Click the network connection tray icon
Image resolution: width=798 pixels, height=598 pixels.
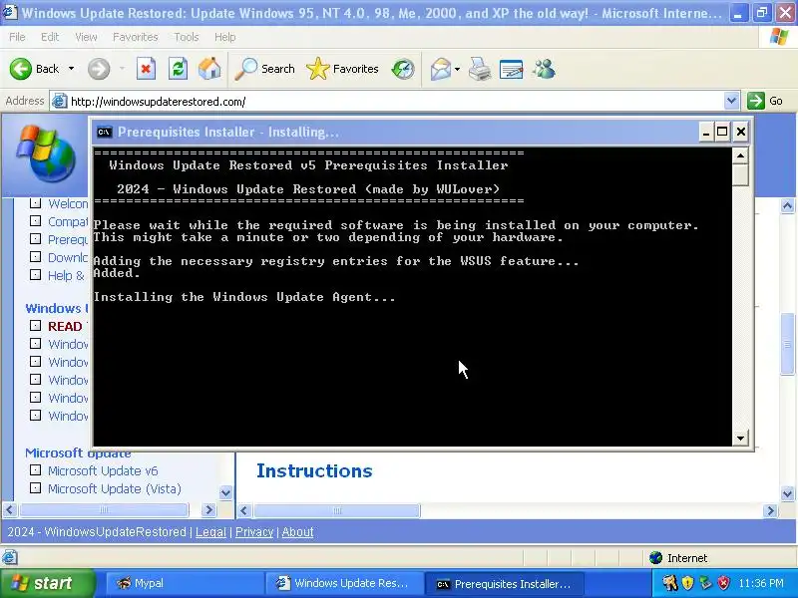click(705, 583)
